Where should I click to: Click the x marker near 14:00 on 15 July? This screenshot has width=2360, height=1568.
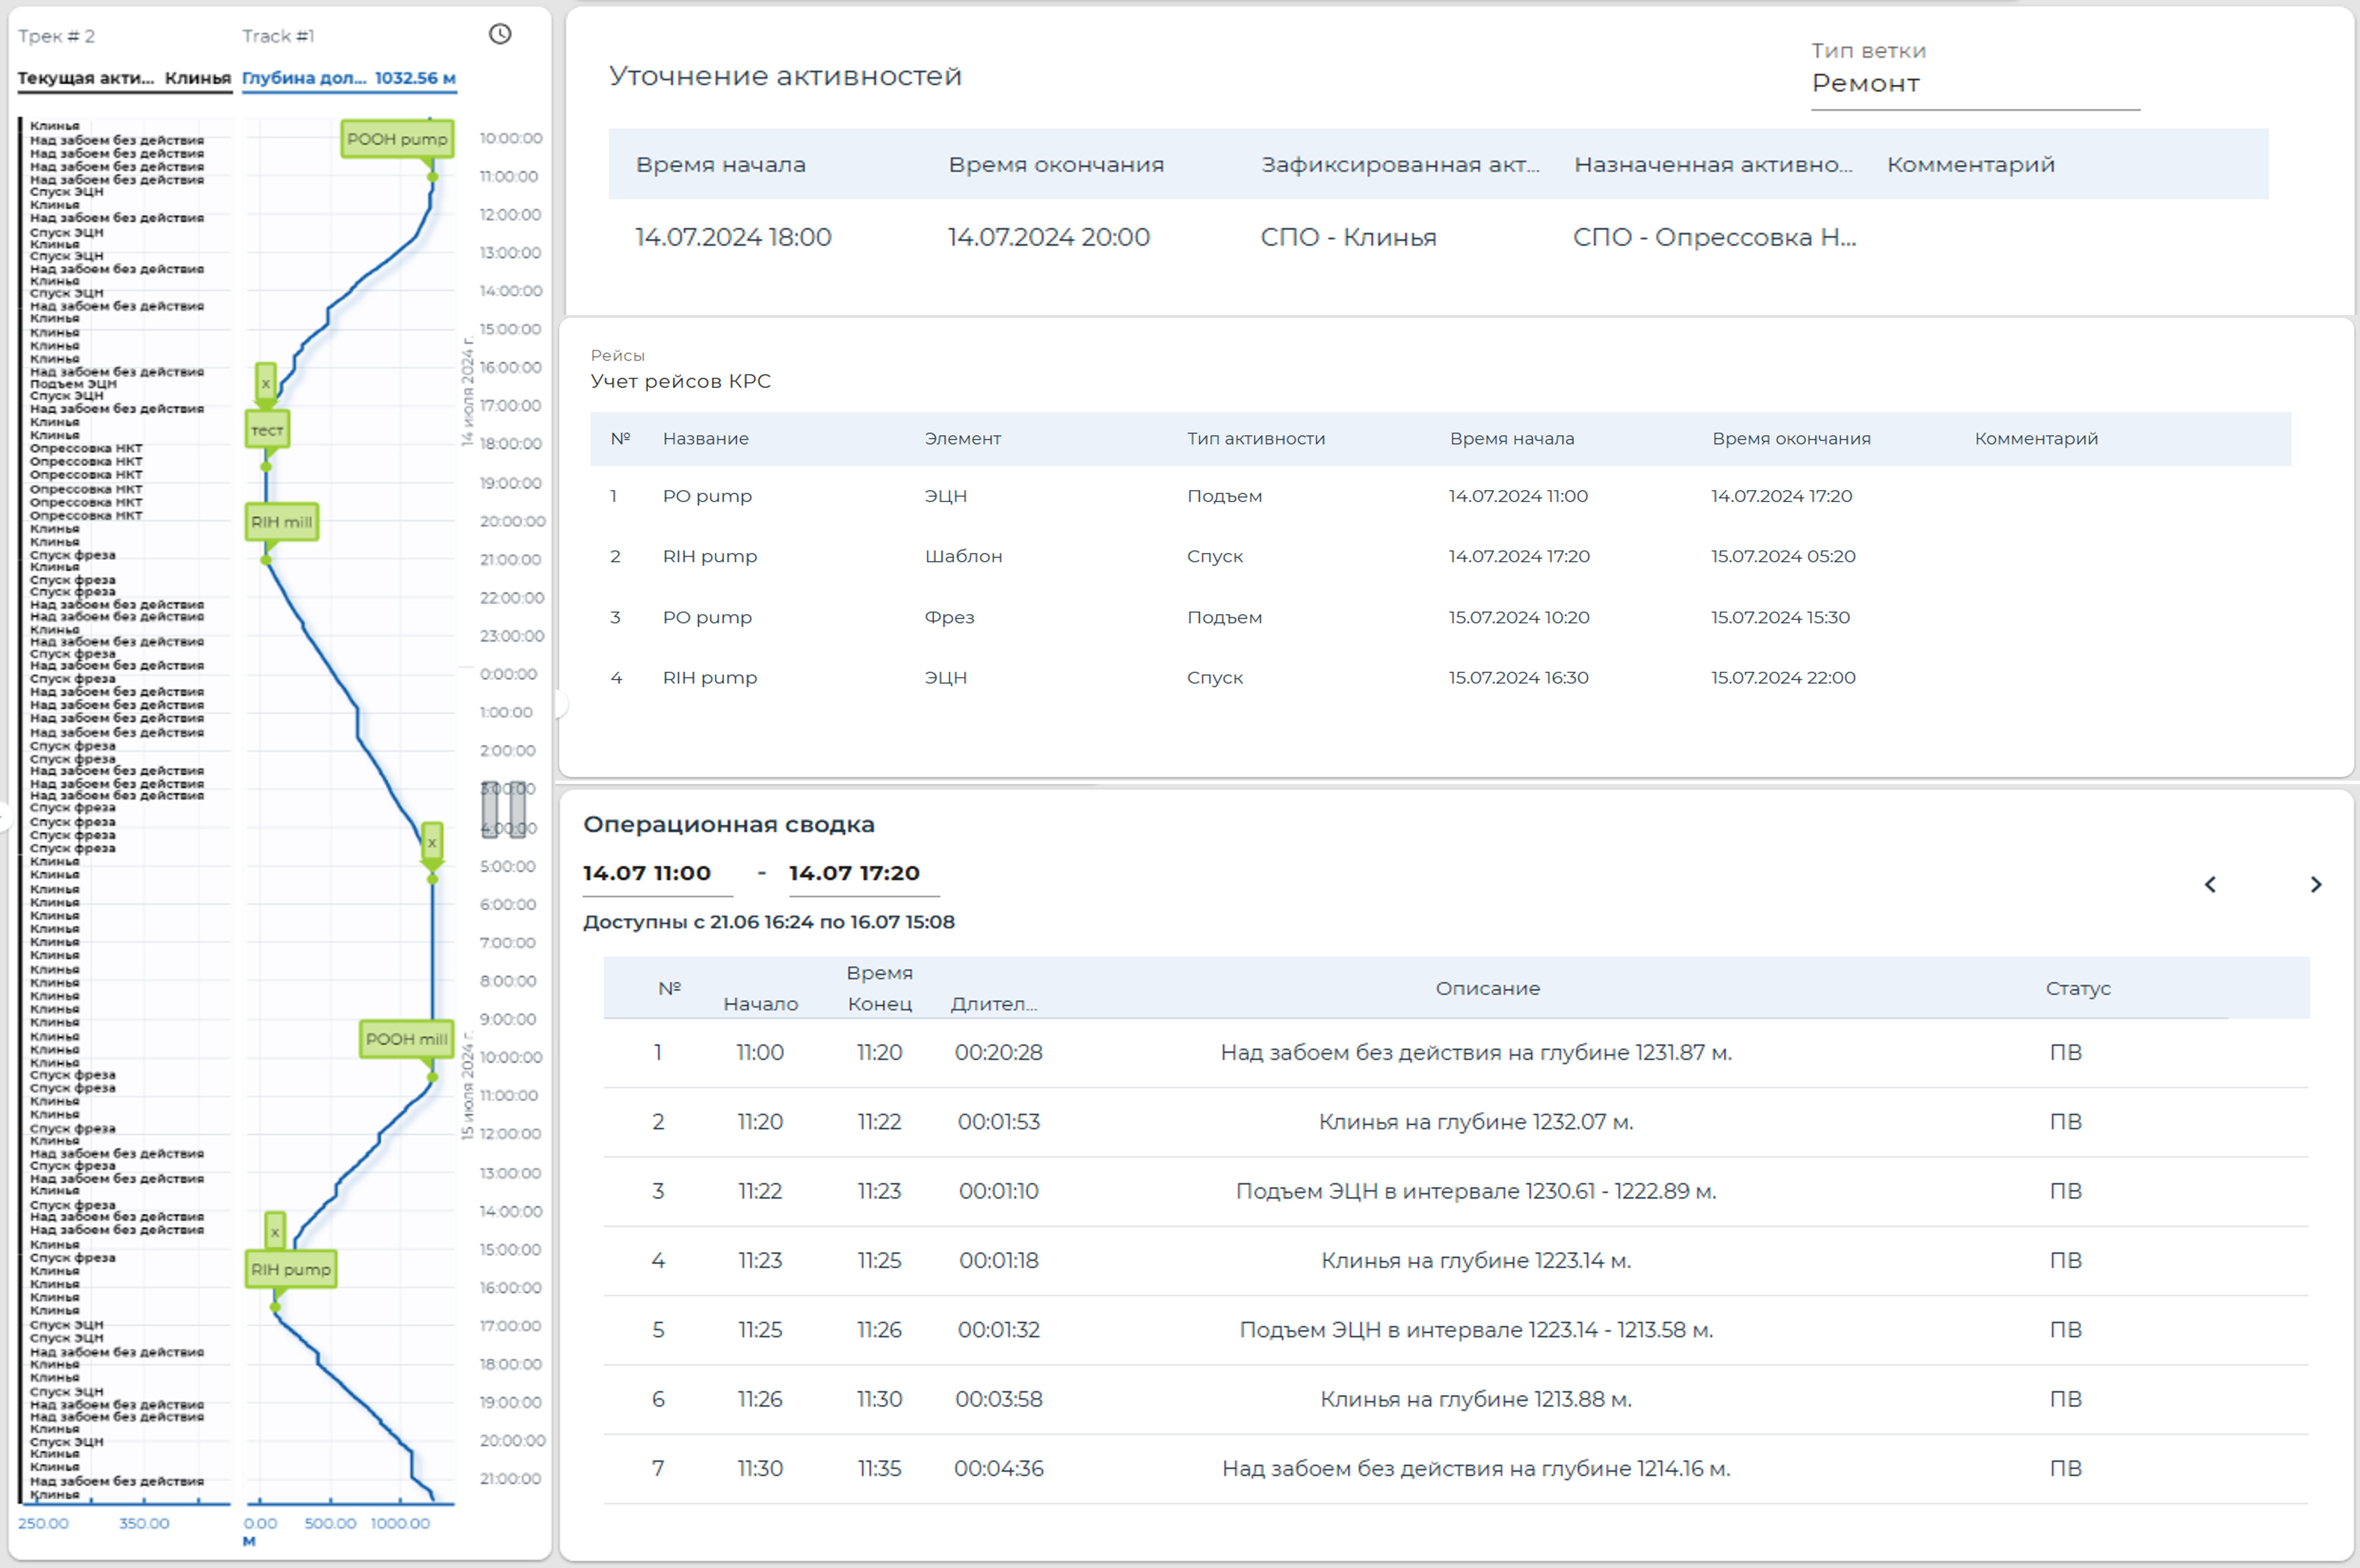point(275,1232)
